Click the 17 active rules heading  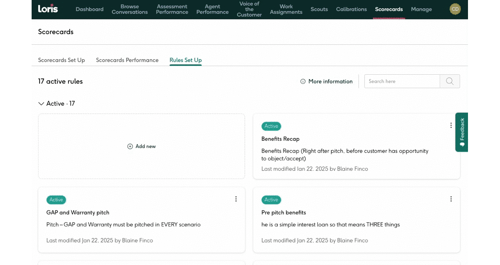[x=60, y=81]
